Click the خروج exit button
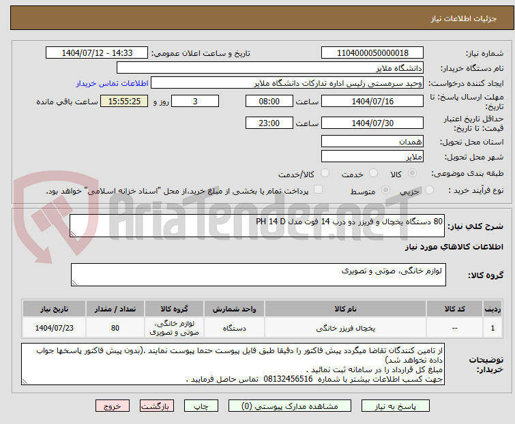The width and height of the screenshot is (515, 424). point(113,406)
